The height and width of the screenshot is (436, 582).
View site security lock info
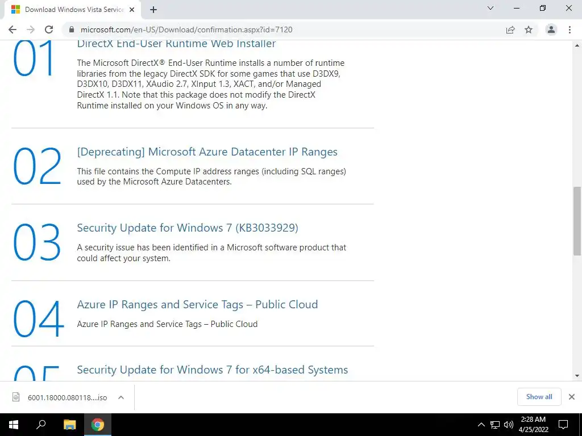point(72,30)
